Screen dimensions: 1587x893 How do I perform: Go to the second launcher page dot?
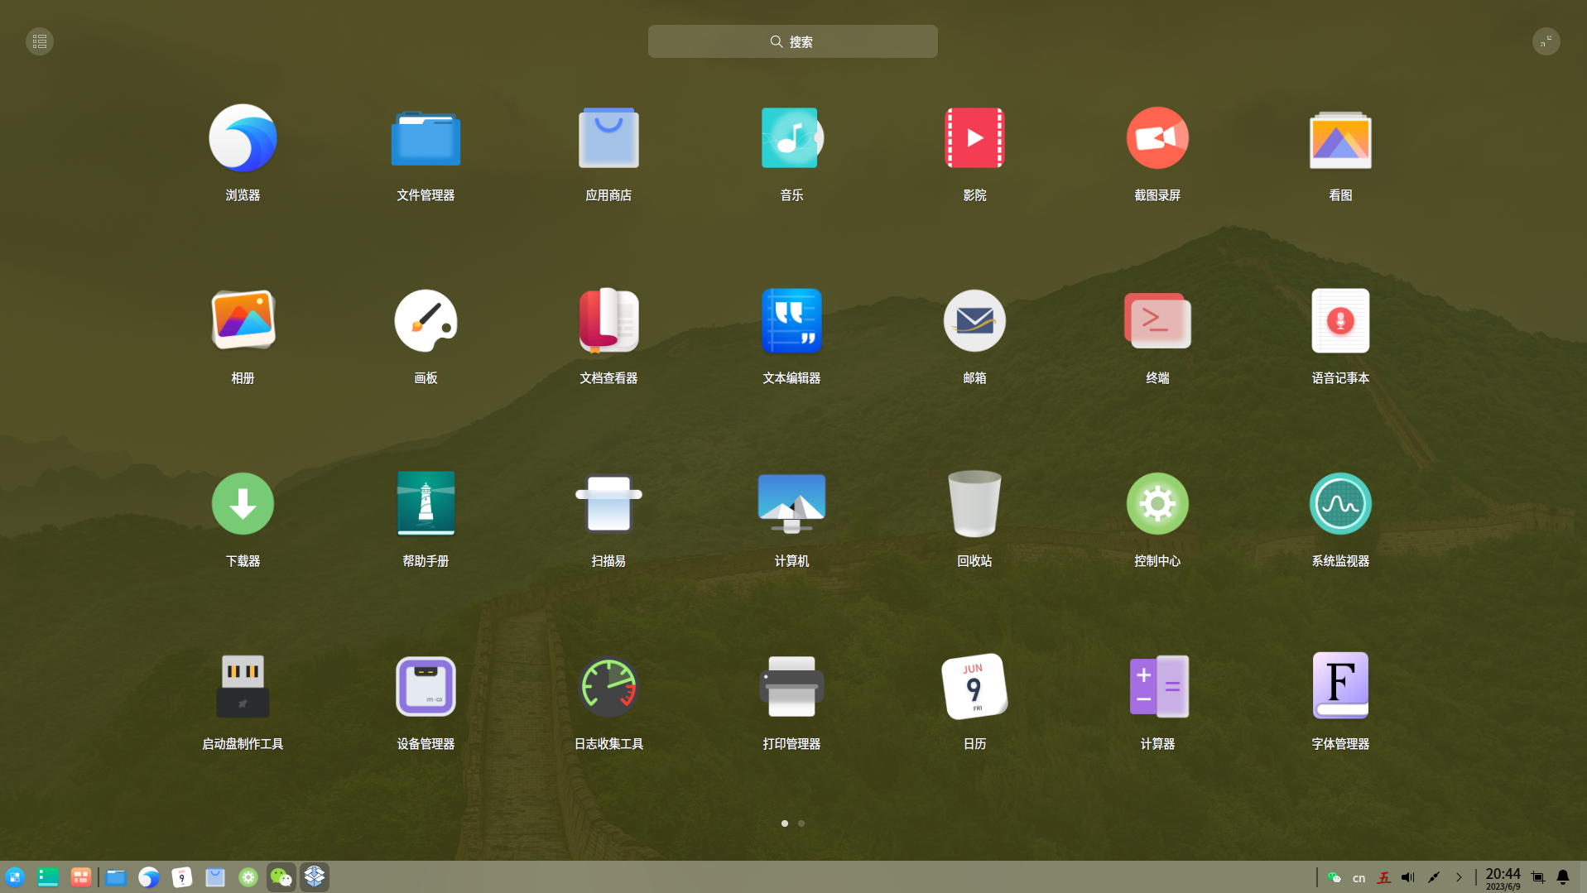[x=801, y=823]
